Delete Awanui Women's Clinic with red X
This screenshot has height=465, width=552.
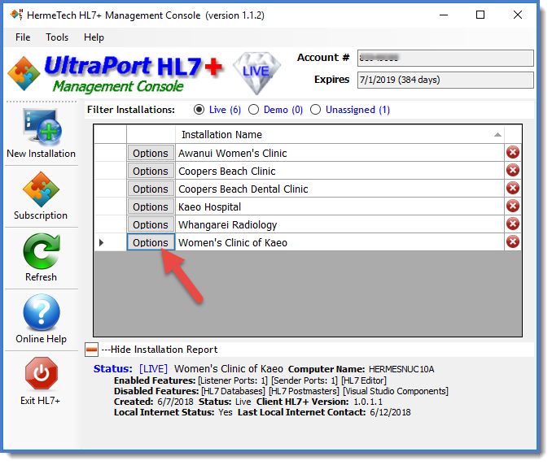coord(513,153)
